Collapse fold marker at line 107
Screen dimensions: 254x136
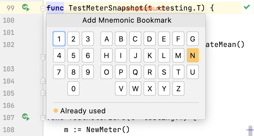point(43,118)
